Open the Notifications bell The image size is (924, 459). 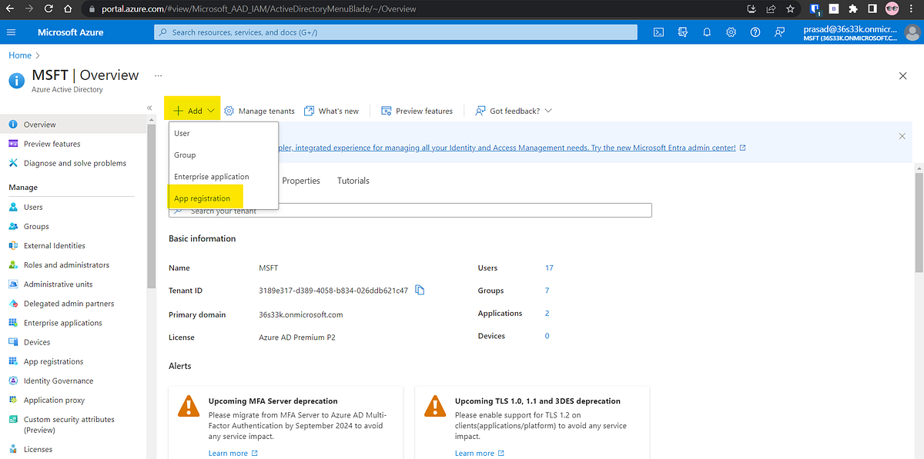coord(707,32)
